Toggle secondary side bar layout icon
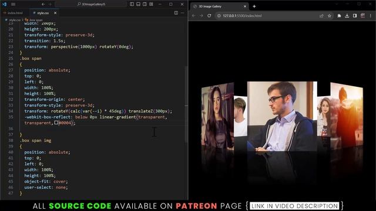 coord(145,4)
